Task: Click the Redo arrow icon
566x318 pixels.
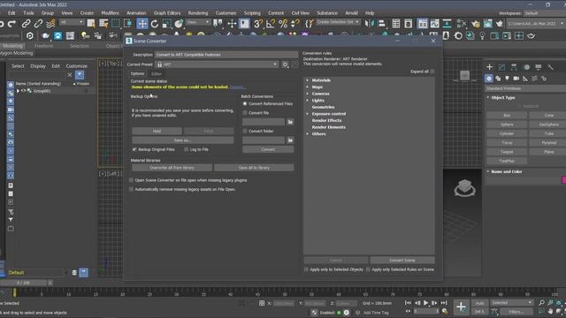Action: tap(11, 24)
